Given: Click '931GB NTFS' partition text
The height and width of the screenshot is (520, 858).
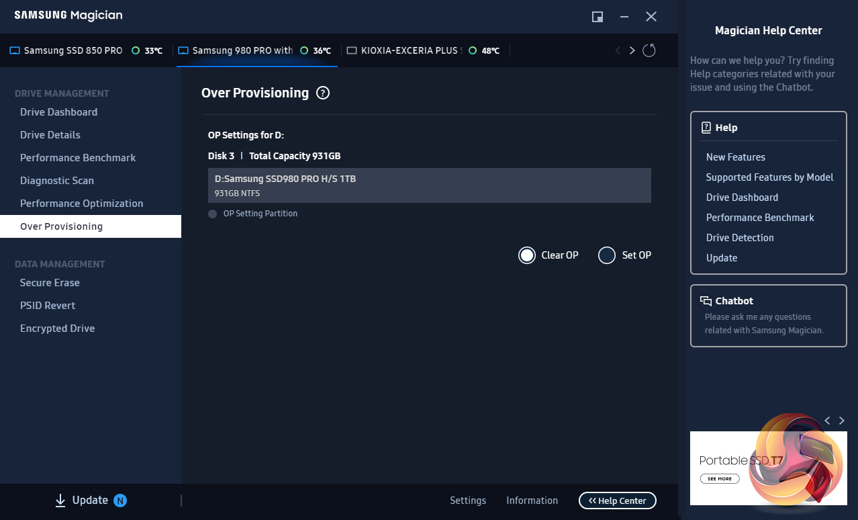Looking at the screenshot, I should coord(237,193).
